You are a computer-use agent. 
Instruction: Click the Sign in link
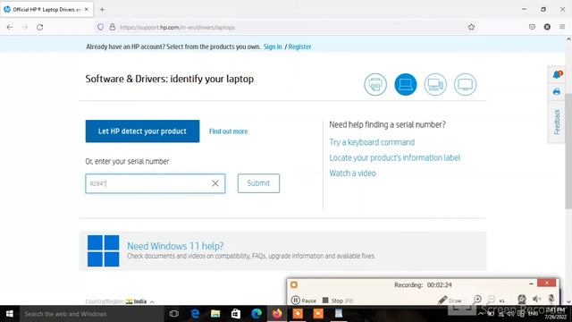pyautogui.click(x=273, y=47)
